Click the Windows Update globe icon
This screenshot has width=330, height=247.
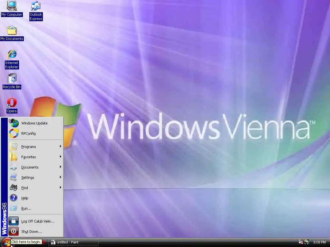coord(14,123)
